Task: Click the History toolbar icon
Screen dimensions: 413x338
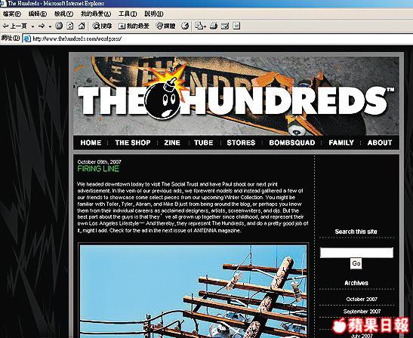Action: [185, 26]
